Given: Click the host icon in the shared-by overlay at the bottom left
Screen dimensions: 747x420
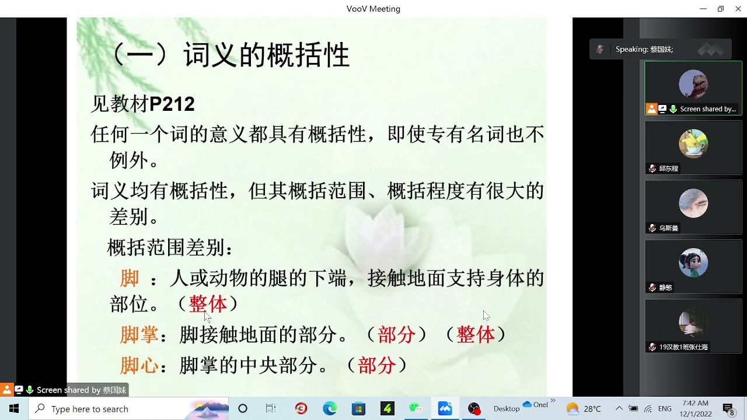Looking at the screenshot, I should [7, 390].
